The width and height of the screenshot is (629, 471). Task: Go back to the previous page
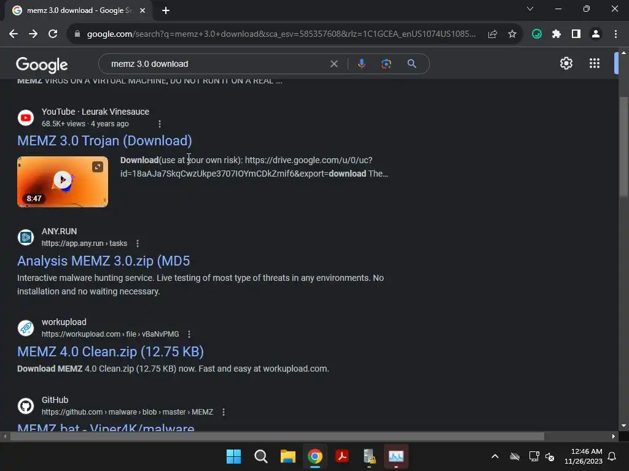tap(14, 34)
